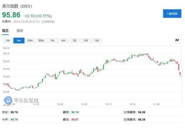Switch to the 概览 overview tab

coord(6,31)
